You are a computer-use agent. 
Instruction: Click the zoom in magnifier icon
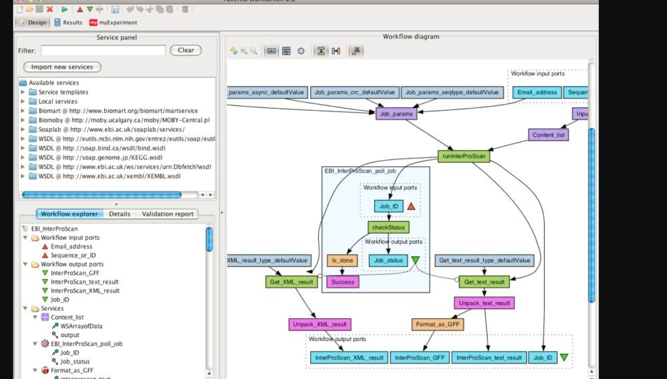244,51
